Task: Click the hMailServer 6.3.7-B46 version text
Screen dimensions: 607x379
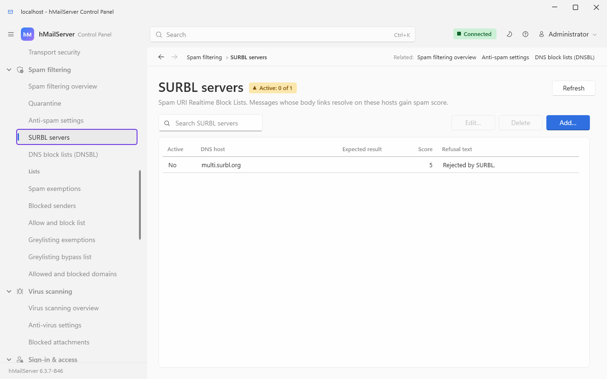Action: pyautogui.click(x=36, y=371)
